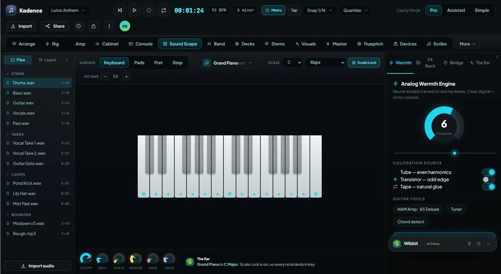Image resolution: width=501 pixels, height=274 pixels.
Task: Switch the surface to Pads
Action: [x=139, y=63]
